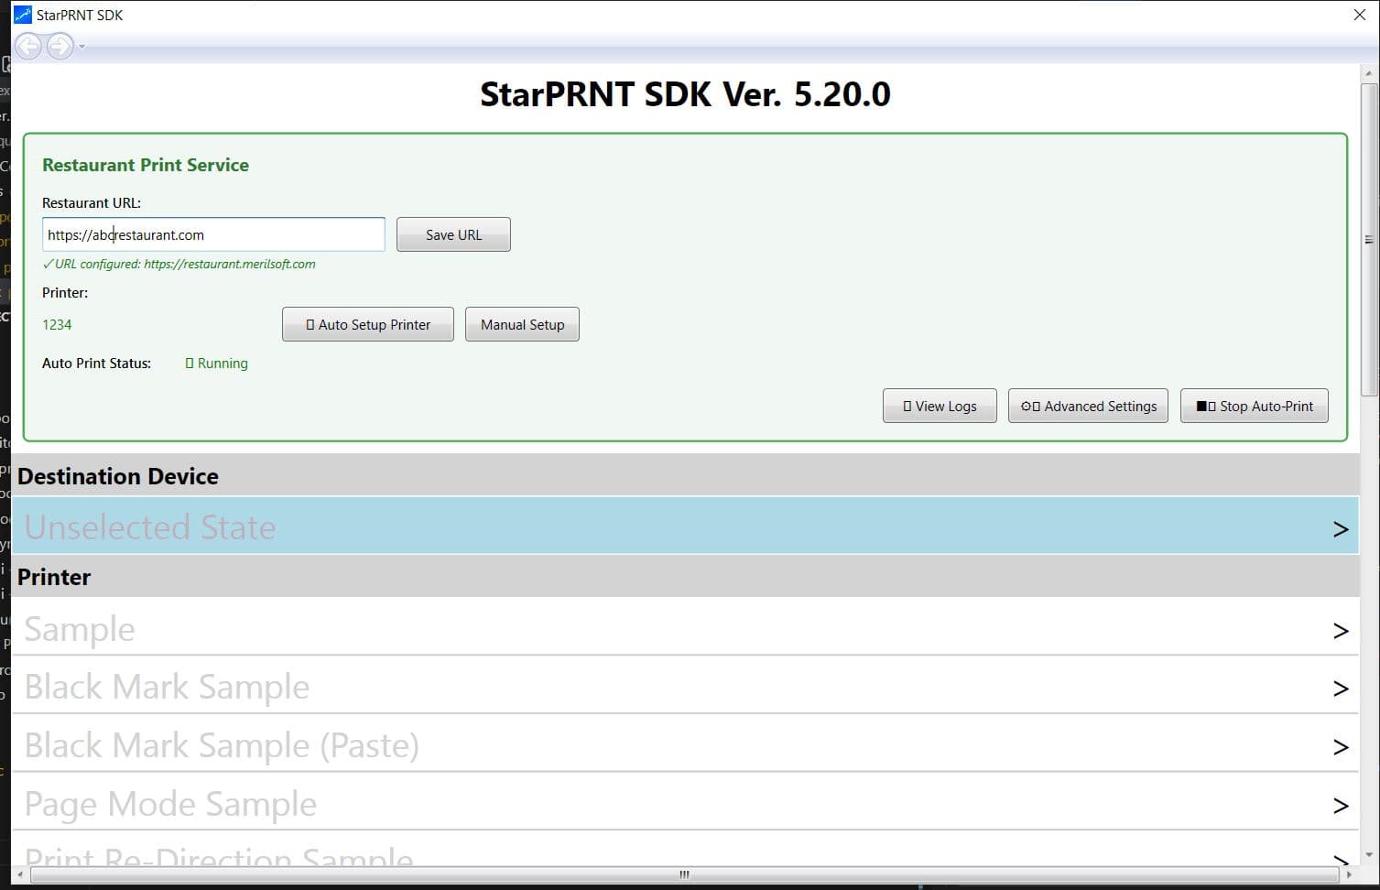The image size is (1380, 890).
Task: Open the navigation history dropdown arrow
Action: point(81,47)
